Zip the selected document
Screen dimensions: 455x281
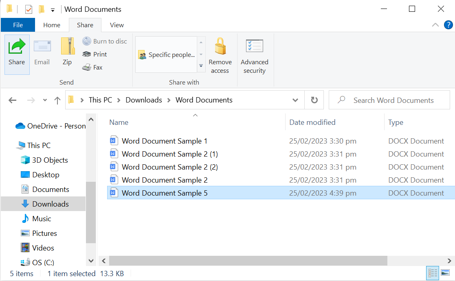tap(67, 54)
